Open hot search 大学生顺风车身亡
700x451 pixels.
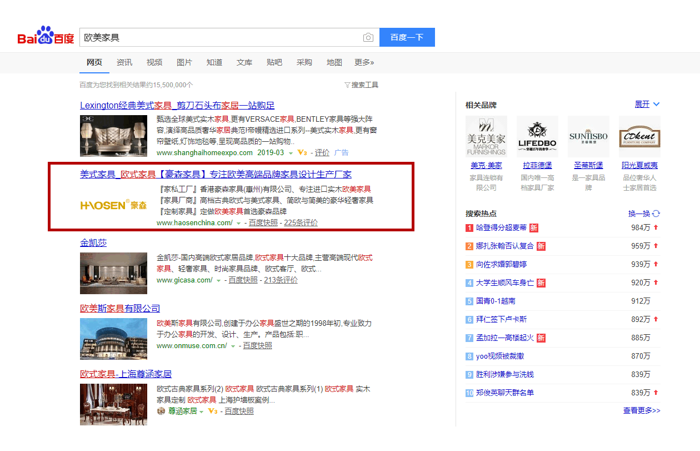505,283
